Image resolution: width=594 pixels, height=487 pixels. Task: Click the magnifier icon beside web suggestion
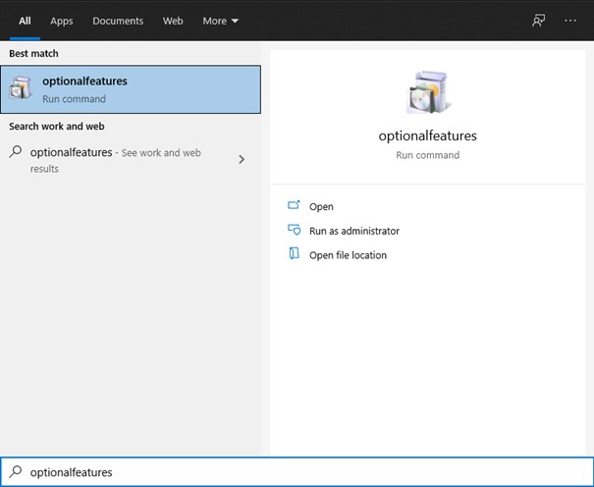point(16,152)
